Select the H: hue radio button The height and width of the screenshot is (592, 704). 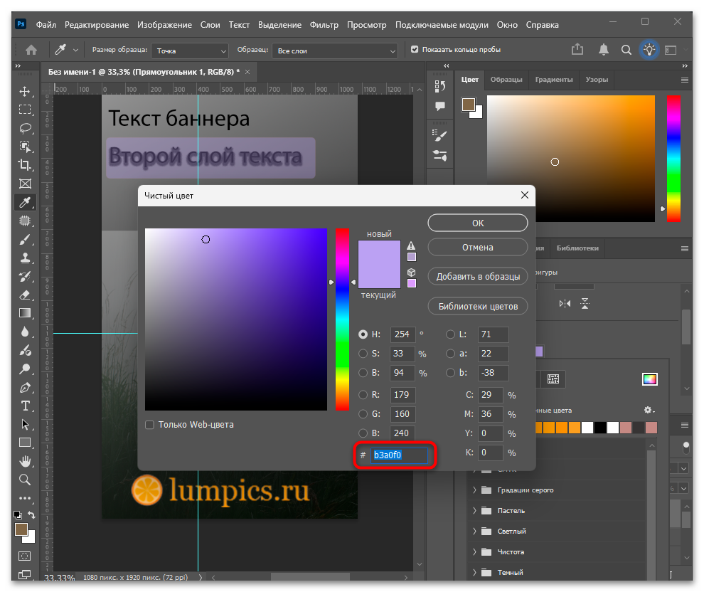[363, 334]
